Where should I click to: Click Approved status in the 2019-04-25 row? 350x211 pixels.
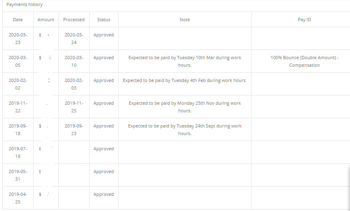[103, 194]
